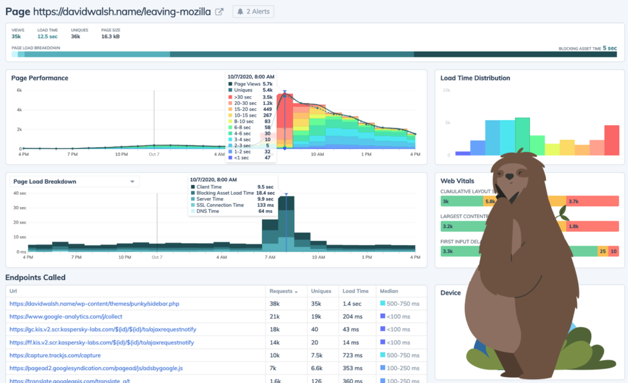
Task: Expand the Page Load Breakdown dropdown
Action: 74,181
